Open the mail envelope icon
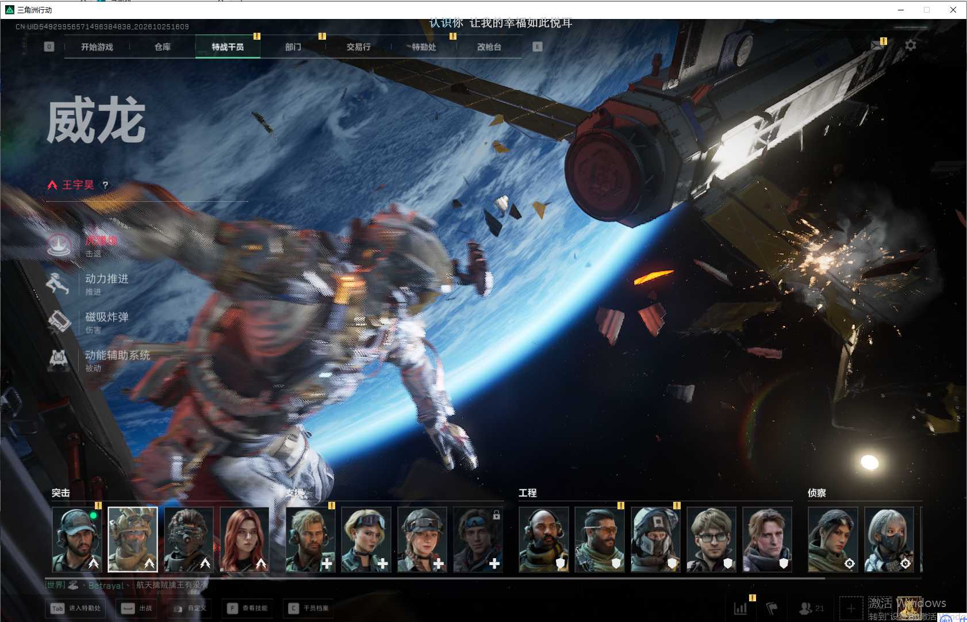The height and width of the screenshot is (622, 967). pos(877,45)
